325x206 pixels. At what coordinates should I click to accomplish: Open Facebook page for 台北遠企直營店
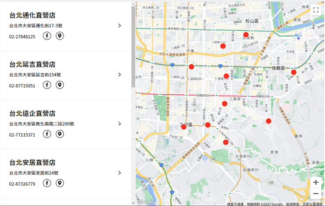[x=47, y=134]
